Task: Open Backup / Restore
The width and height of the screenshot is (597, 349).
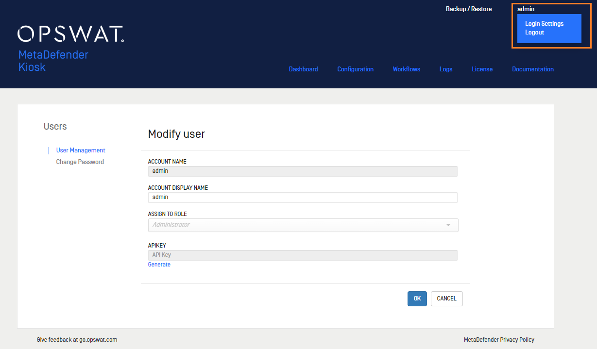Action: coord(469,9)
